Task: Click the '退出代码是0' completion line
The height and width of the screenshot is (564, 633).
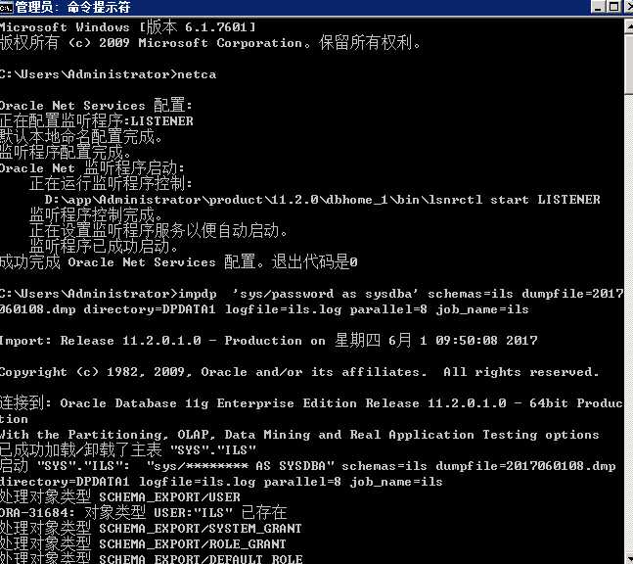Action: point(178,262)
